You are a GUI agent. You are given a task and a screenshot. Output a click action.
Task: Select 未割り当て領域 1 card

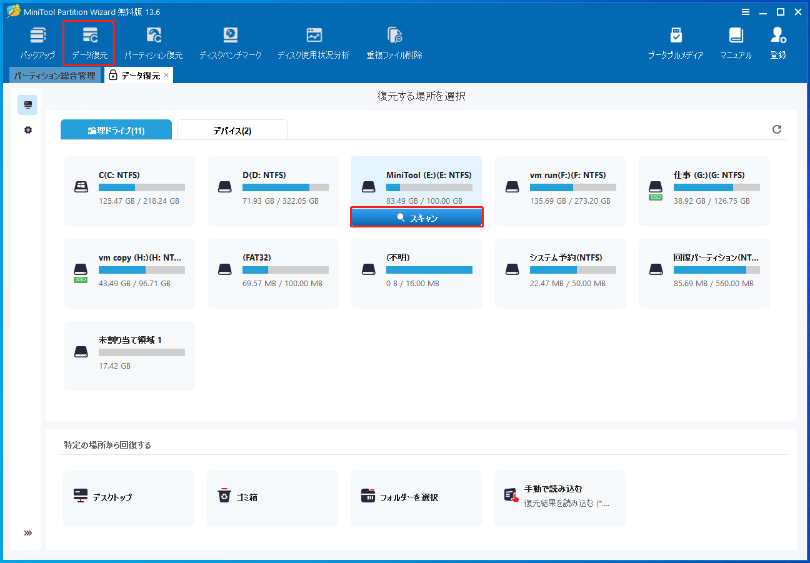click(x=129, y=356)
